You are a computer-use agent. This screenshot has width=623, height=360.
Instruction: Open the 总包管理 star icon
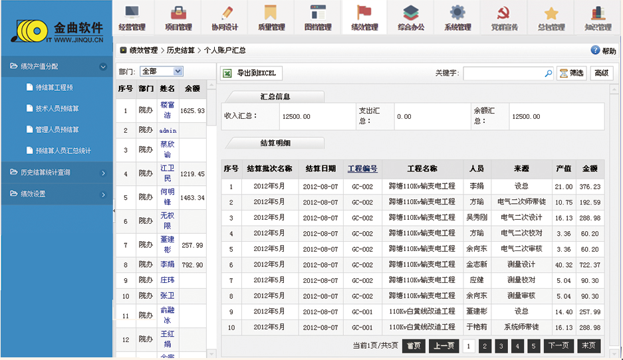pos(551,13)
